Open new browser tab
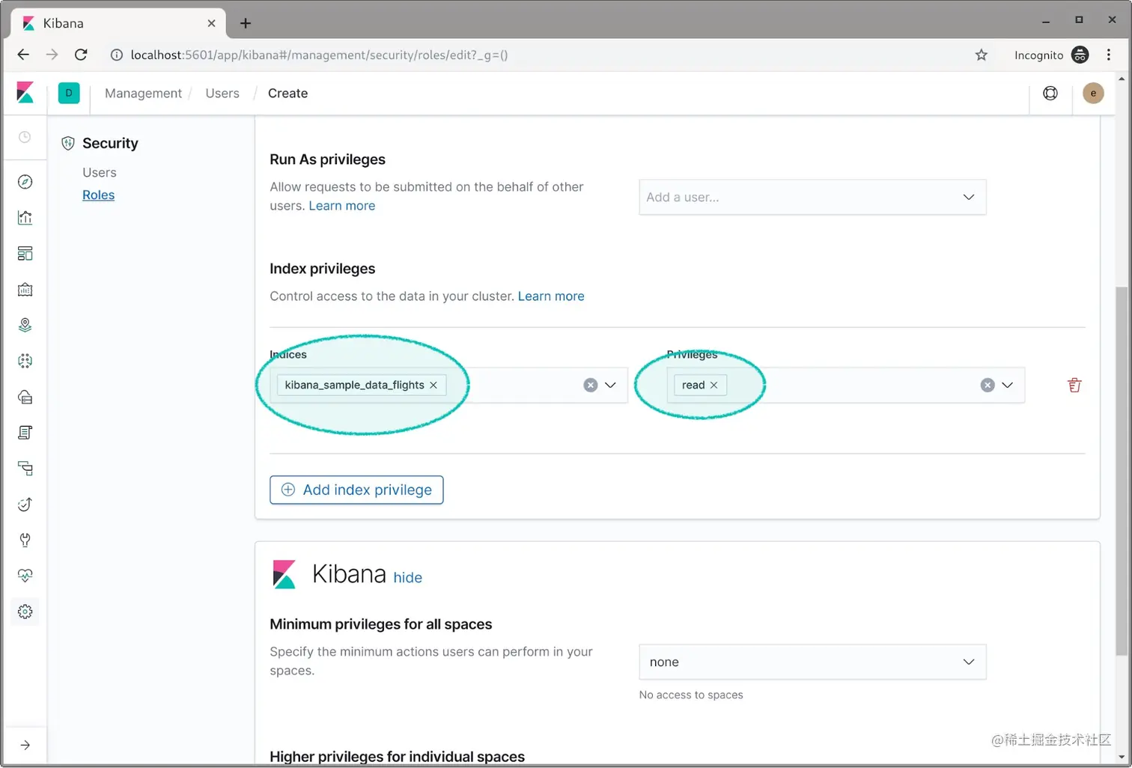The image size is (1132, 768). point(245,23)
